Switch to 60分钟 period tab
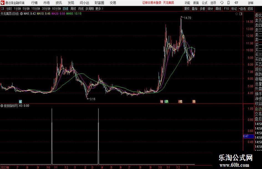Image resolution: width=262 pixels, height=169 pixels. point(56,9)
